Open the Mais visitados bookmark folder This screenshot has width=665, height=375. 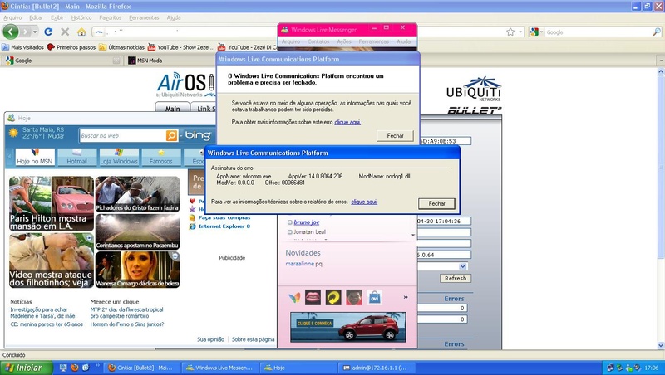click(23, 47)
